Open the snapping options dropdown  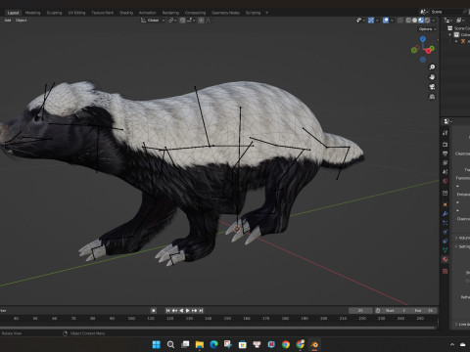coord(191,21)
